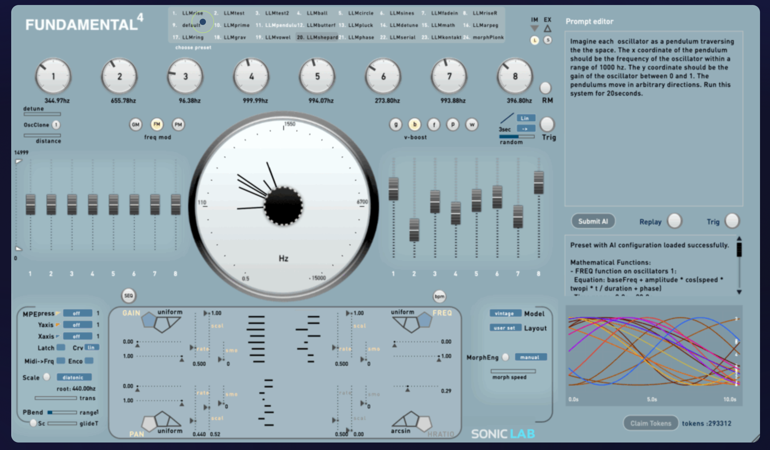
Task: Select the FM freq mod button
Action: (x=157, y=124)
